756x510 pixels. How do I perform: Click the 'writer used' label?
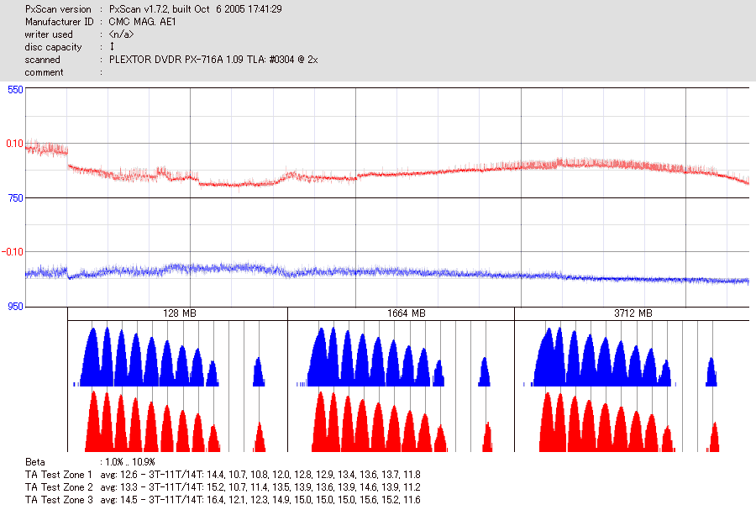(49, 34)
